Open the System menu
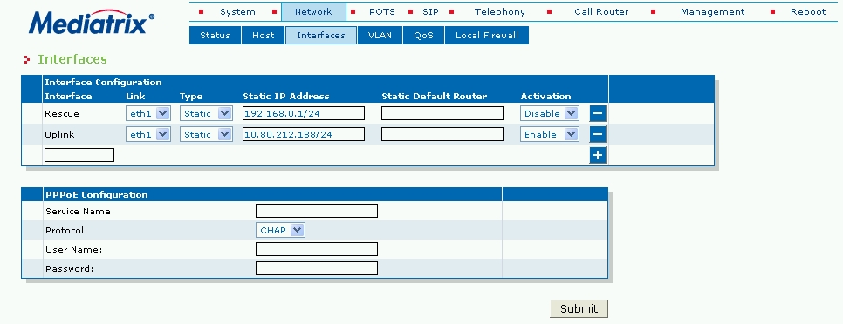This screenshot has width=843, height=324. coord(237,12)
